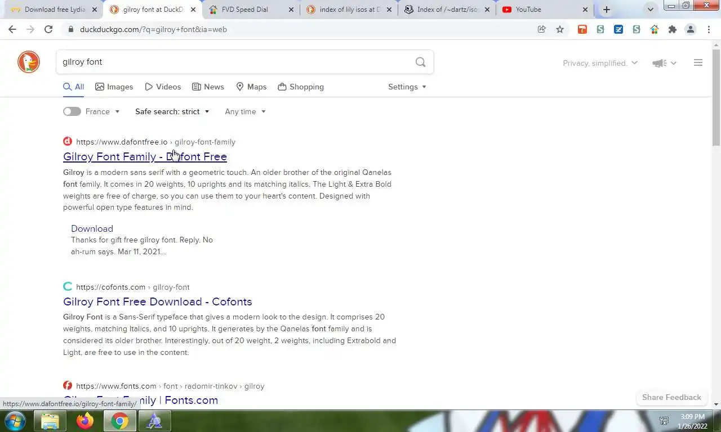Switch to the Index of /~dartz/iso tab
Screen dimensions: 721x432
click(x=448, y=10)
